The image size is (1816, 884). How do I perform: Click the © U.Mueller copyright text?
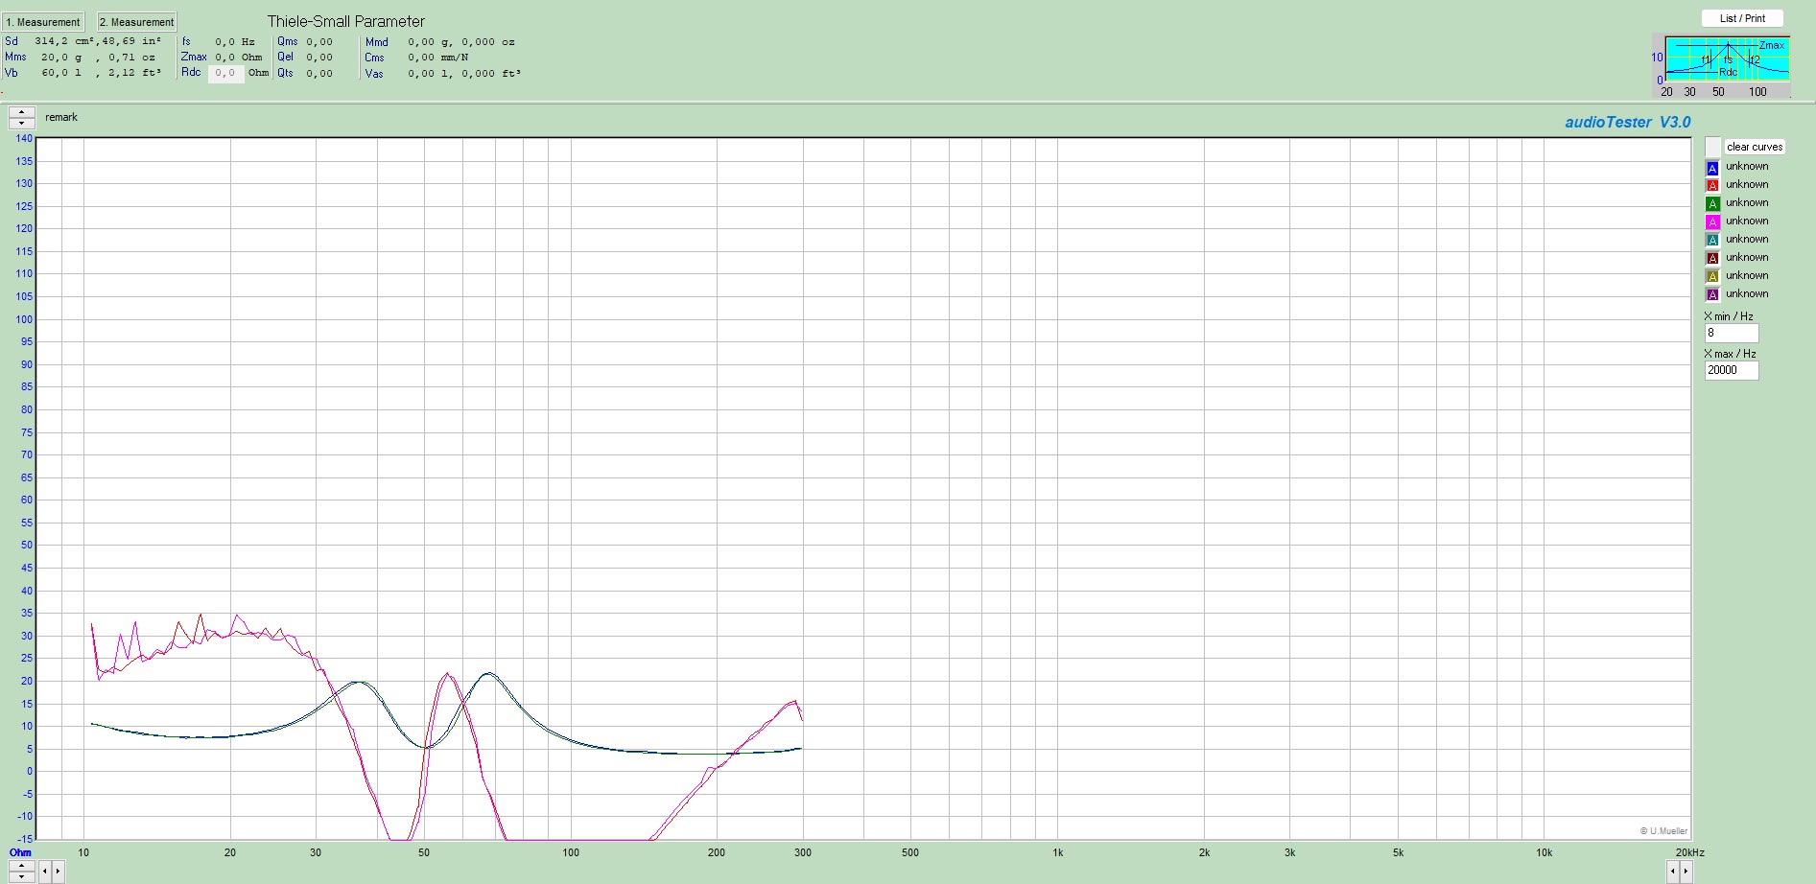1663,831
